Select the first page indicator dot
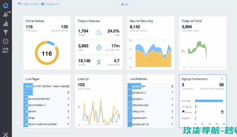Viewport: 237px width, 137px height. click(x=122, y=4)
